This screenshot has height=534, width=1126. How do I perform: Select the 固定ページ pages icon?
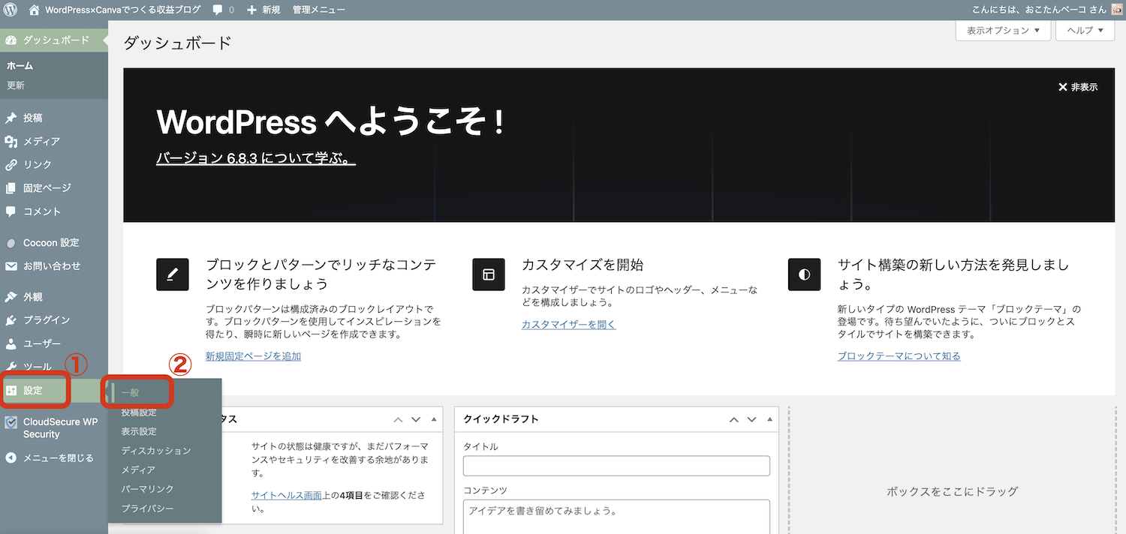point(12,187)
